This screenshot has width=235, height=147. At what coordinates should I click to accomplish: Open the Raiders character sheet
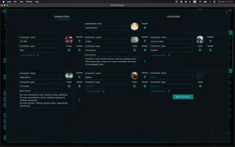(145, 86)
